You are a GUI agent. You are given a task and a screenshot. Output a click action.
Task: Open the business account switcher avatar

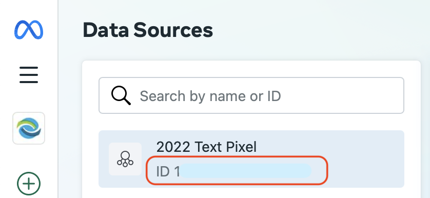point(29,128)
